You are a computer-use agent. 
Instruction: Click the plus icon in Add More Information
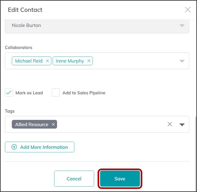tap(14, 147)
